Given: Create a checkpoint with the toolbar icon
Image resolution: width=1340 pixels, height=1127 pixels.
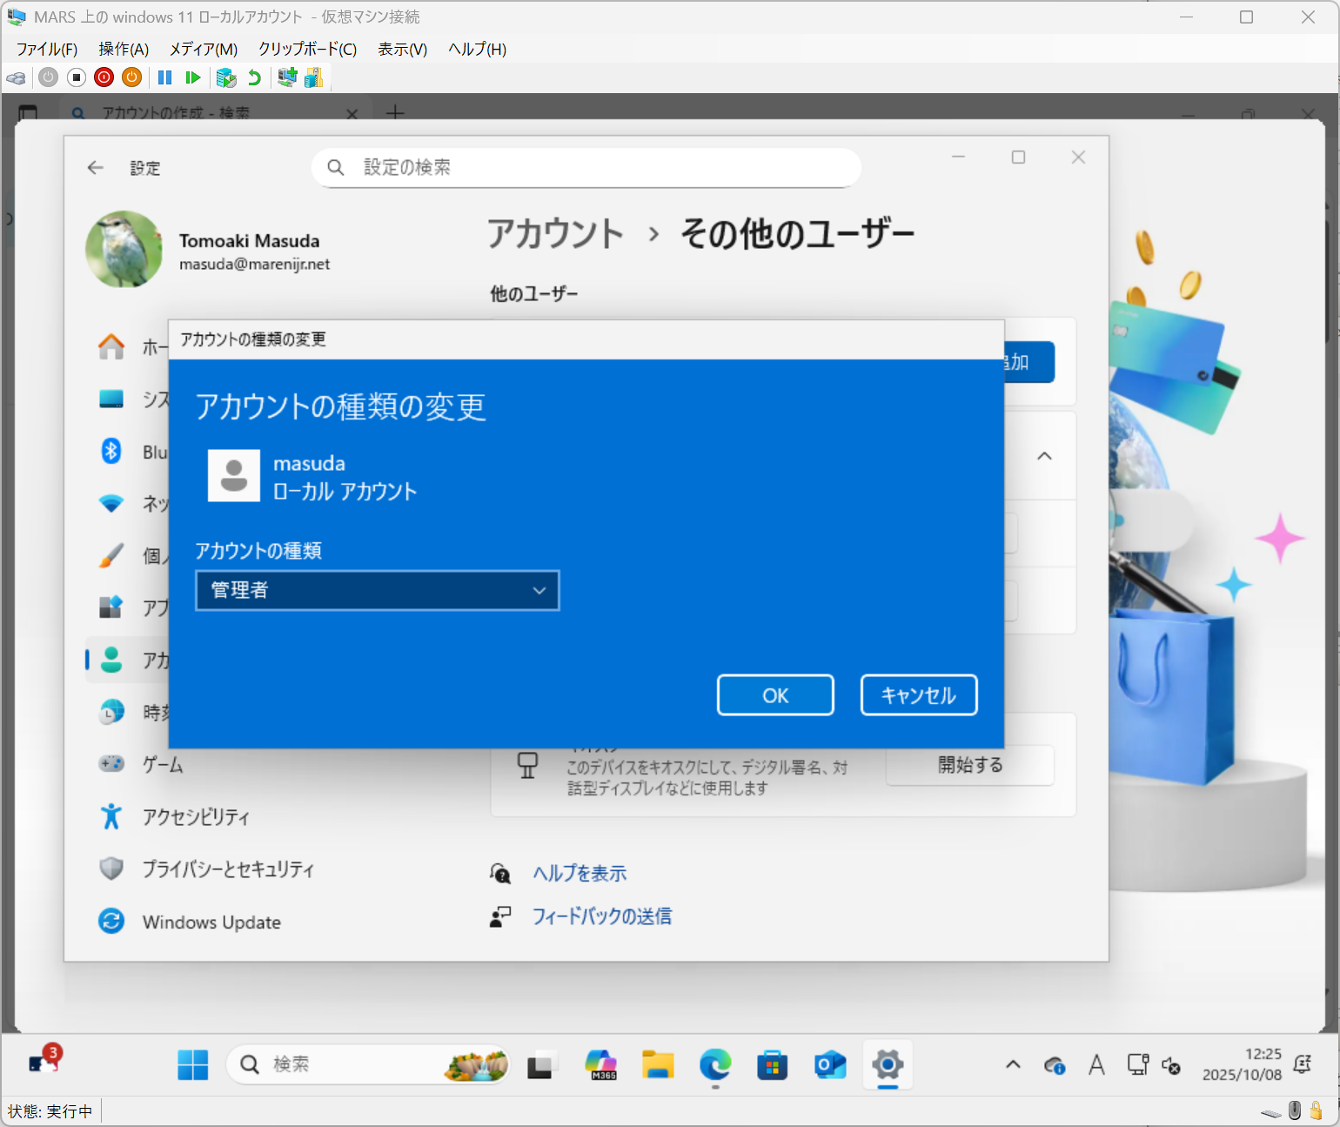Looking at the screenshot, I should [226, 78].
